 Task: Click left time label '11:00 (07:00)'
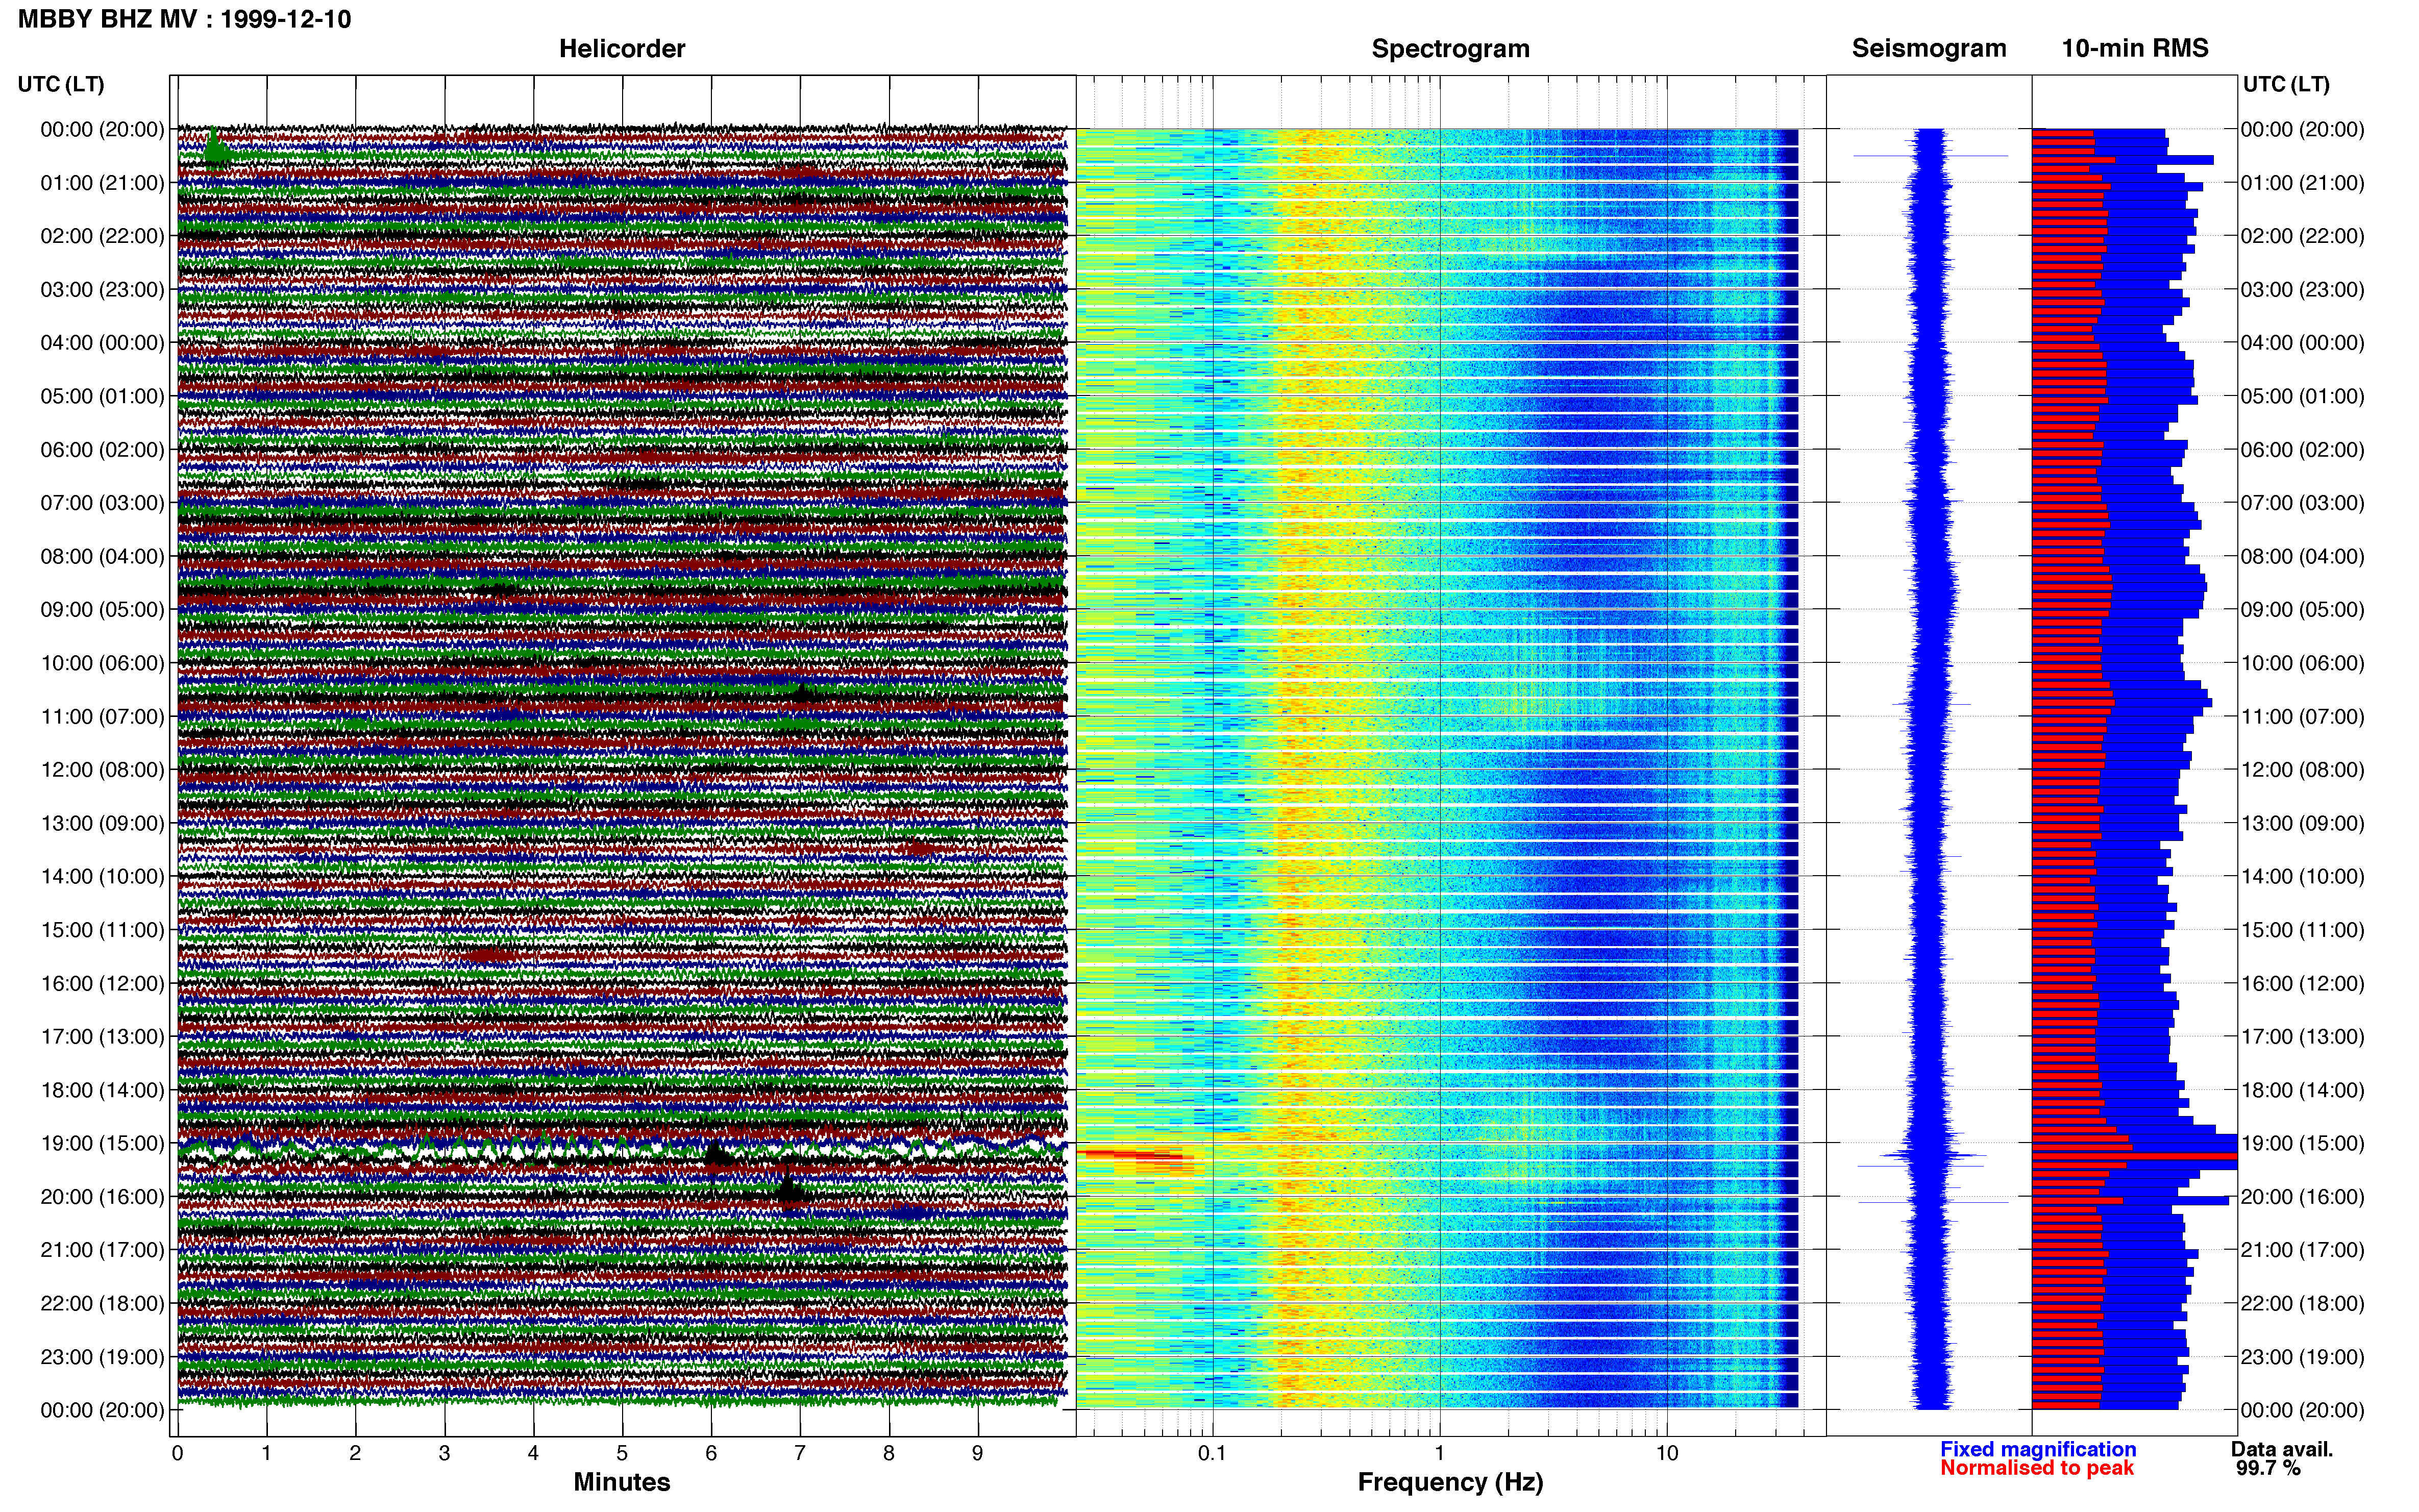point(102,716)
